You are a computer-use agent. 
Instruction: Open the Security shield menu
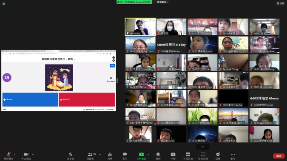pyautogui.click(x=71, y=156)
